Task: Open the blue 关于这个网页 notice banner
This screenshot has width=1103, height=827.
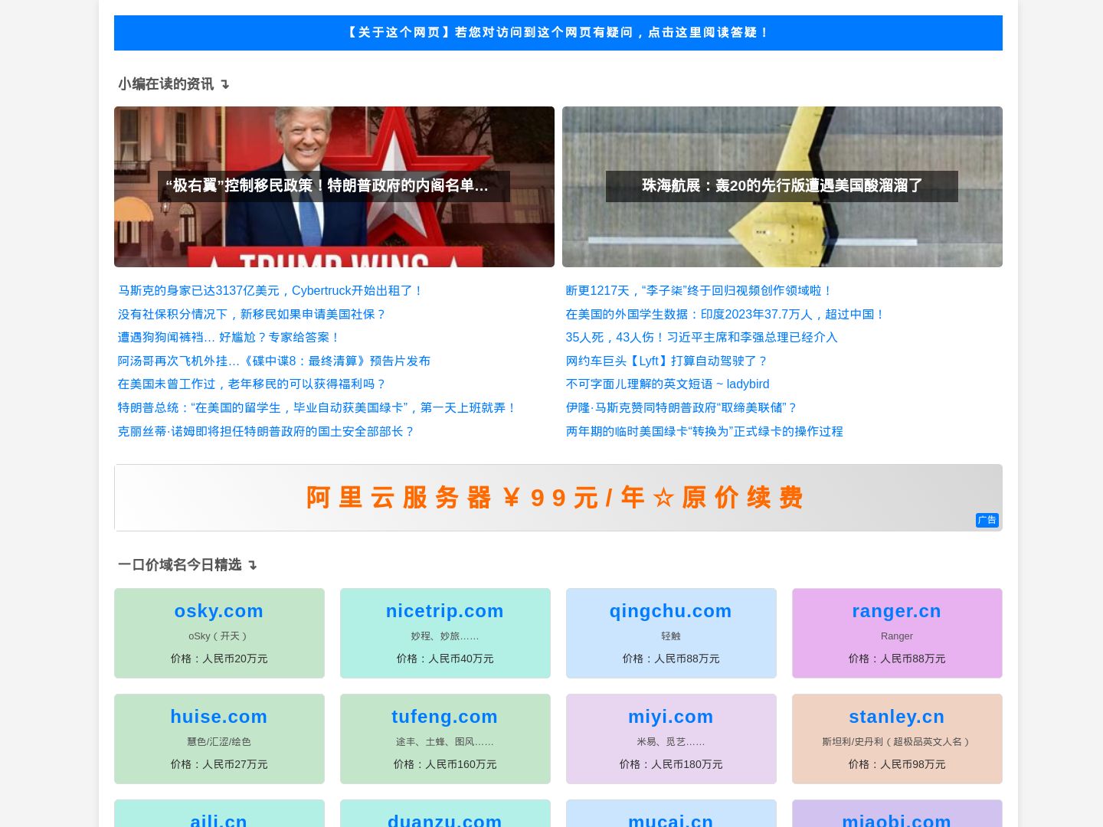Action: click(x=558, y=33)
